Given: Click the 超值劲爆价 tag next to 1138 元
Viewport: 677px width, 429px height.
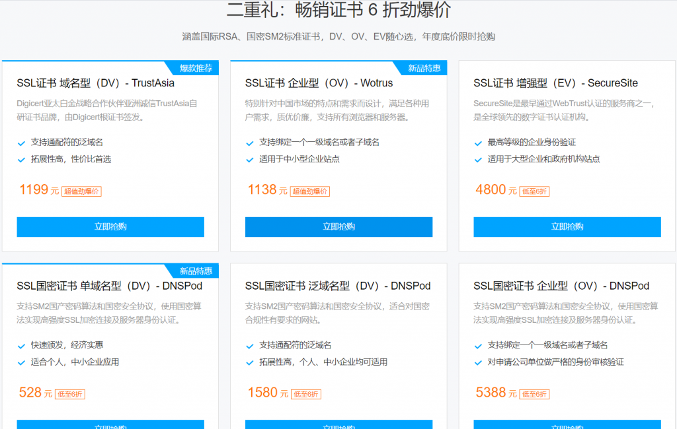Looking at the screenshot, I should 310,191.
